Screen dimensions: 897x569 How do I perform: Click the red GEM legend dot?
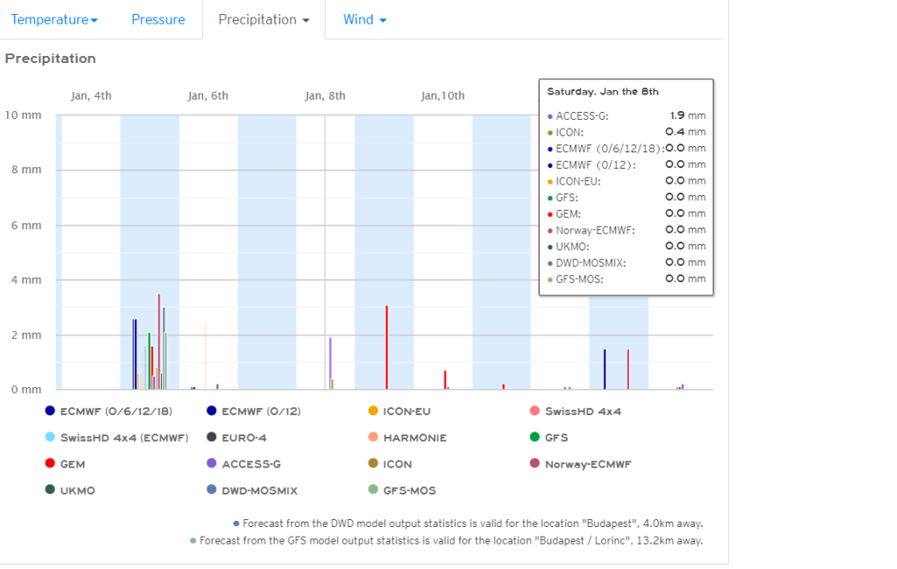tap(51, 464)
